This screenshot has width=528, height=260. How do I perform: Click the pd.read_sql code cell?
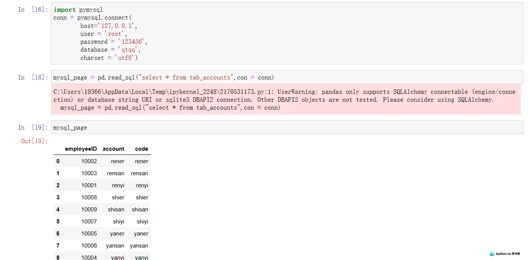(287, 77)
